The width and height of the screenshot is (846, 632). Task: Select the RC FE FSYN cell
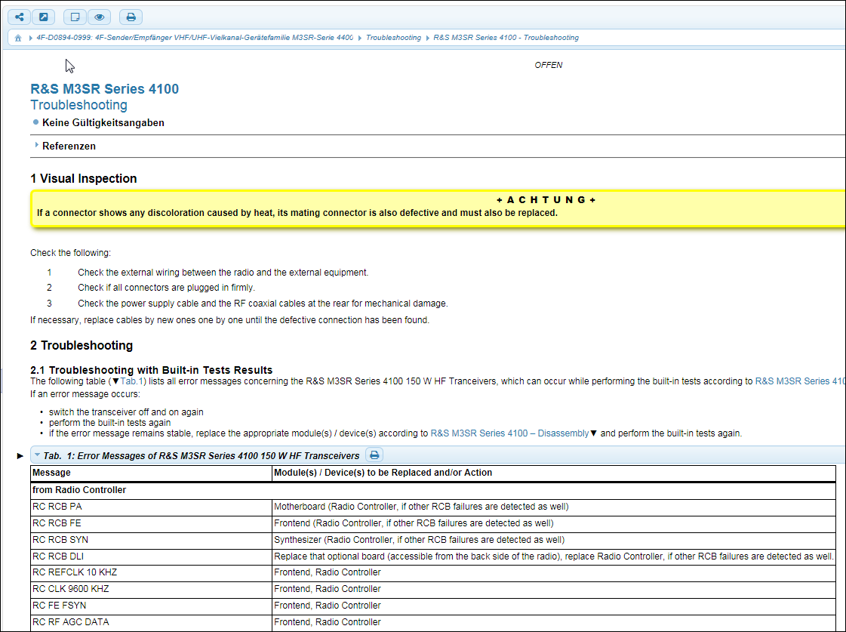(151, 606)
